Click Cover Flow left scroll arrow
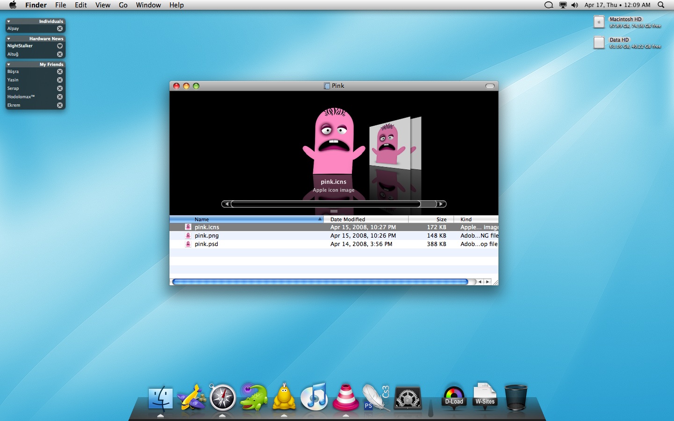The width and height of the screenshot is (674, 421). (227, 204)
